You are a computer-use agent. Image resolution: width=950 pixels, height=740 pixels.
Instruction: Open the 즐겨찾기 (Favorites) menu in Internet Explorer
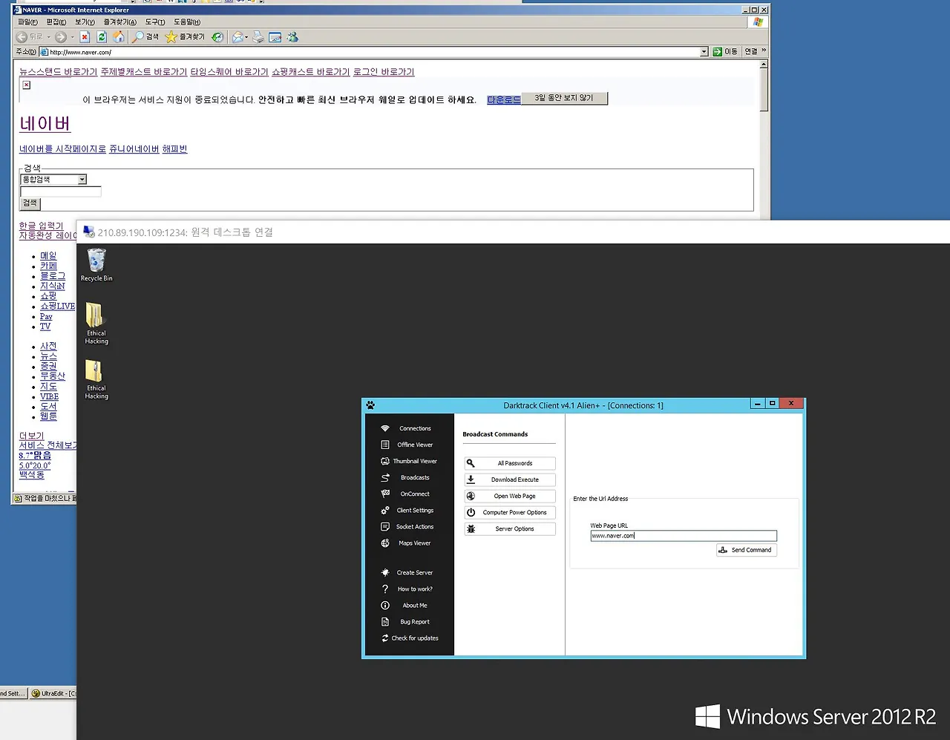click(119, 22)
